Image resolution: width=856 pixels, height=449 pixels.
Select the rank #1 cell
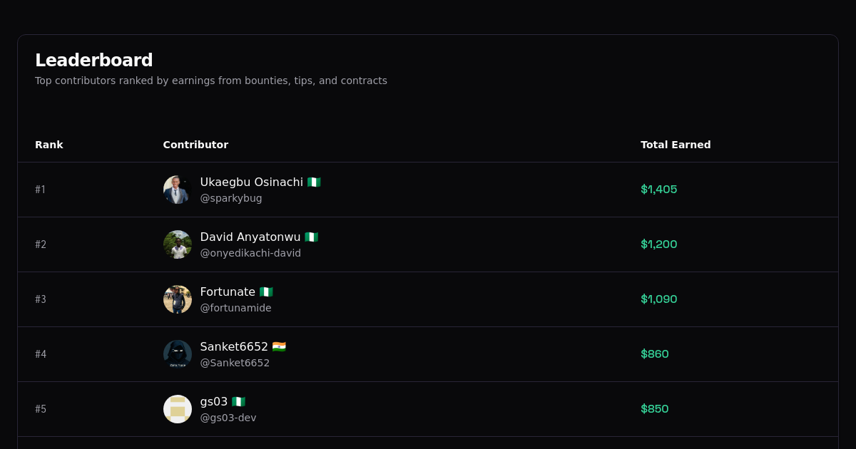coord(41,190)
